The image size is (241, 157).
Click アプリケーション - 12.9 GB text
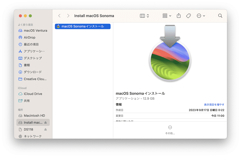135,98
